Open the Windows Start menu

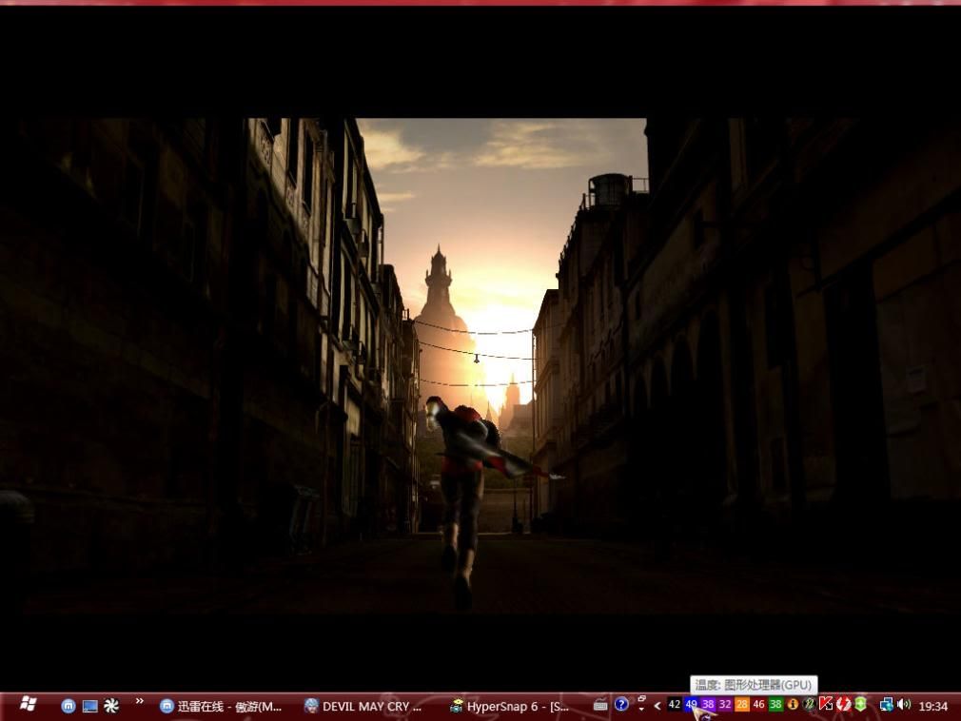click(x=28, y=705)
